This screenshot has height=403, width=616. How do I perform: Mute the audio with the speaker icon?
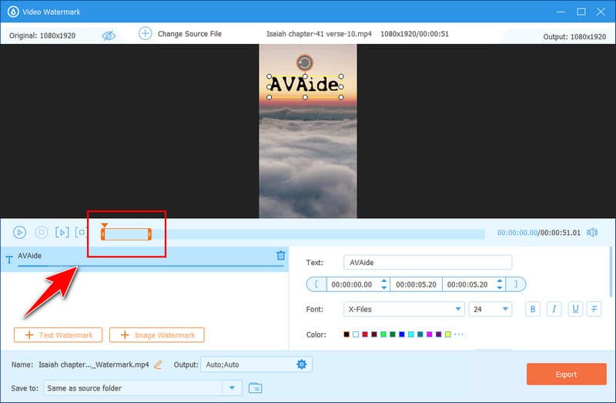592,233
